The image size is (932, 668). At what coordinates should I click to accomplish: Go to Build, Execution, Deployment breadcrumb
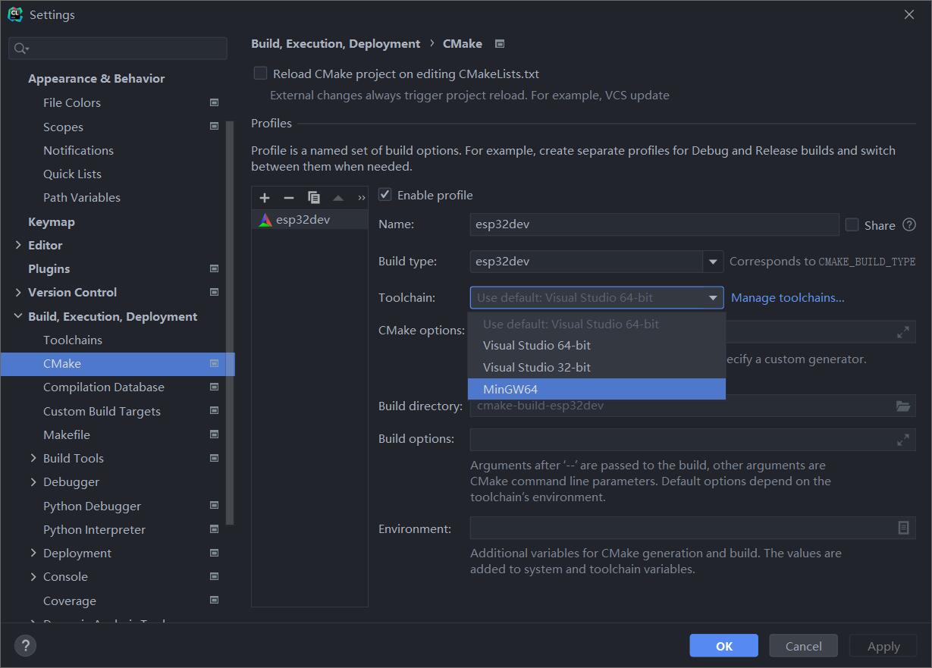pos(335,44)
